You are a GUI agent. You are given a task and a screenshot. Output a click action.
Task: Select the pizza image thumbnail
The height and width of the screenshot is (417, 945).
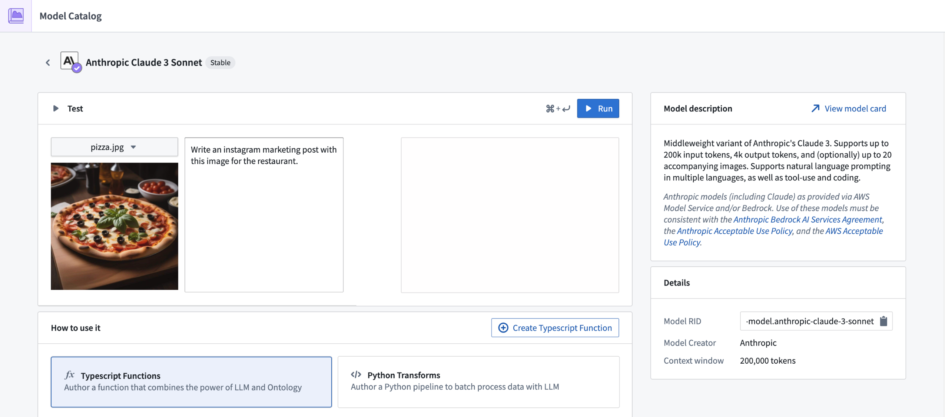click(114, 226)
